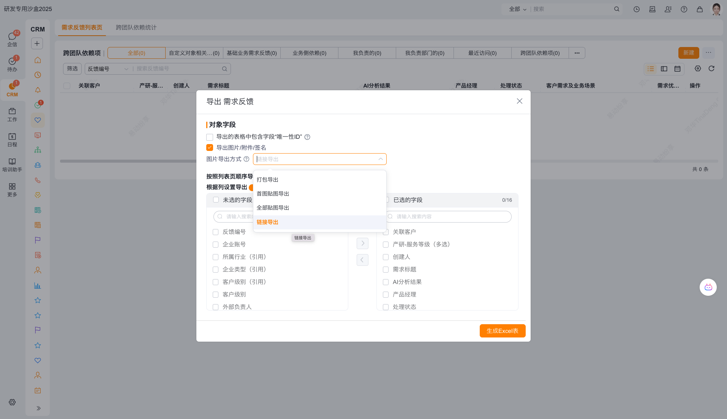The width and height of the screenshot is (727, 419).
Task: Focus the top global 搜索 field
Action: click(x=572, y=9)
